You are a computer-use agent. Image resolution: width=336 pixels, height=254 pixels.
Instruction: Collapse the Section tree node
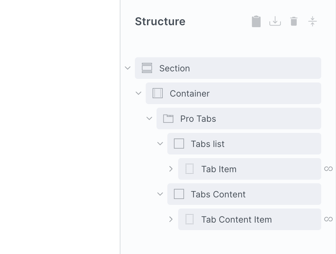(128, 68)
